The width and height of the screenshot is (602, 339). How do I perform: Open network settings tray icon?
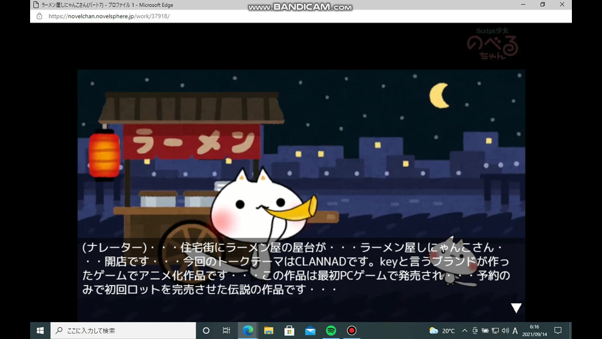[x=495, y=331]
